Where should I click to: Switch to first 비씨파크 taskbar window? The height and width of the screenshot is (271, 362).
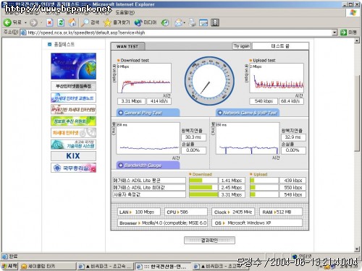click(x=106, y=266)
